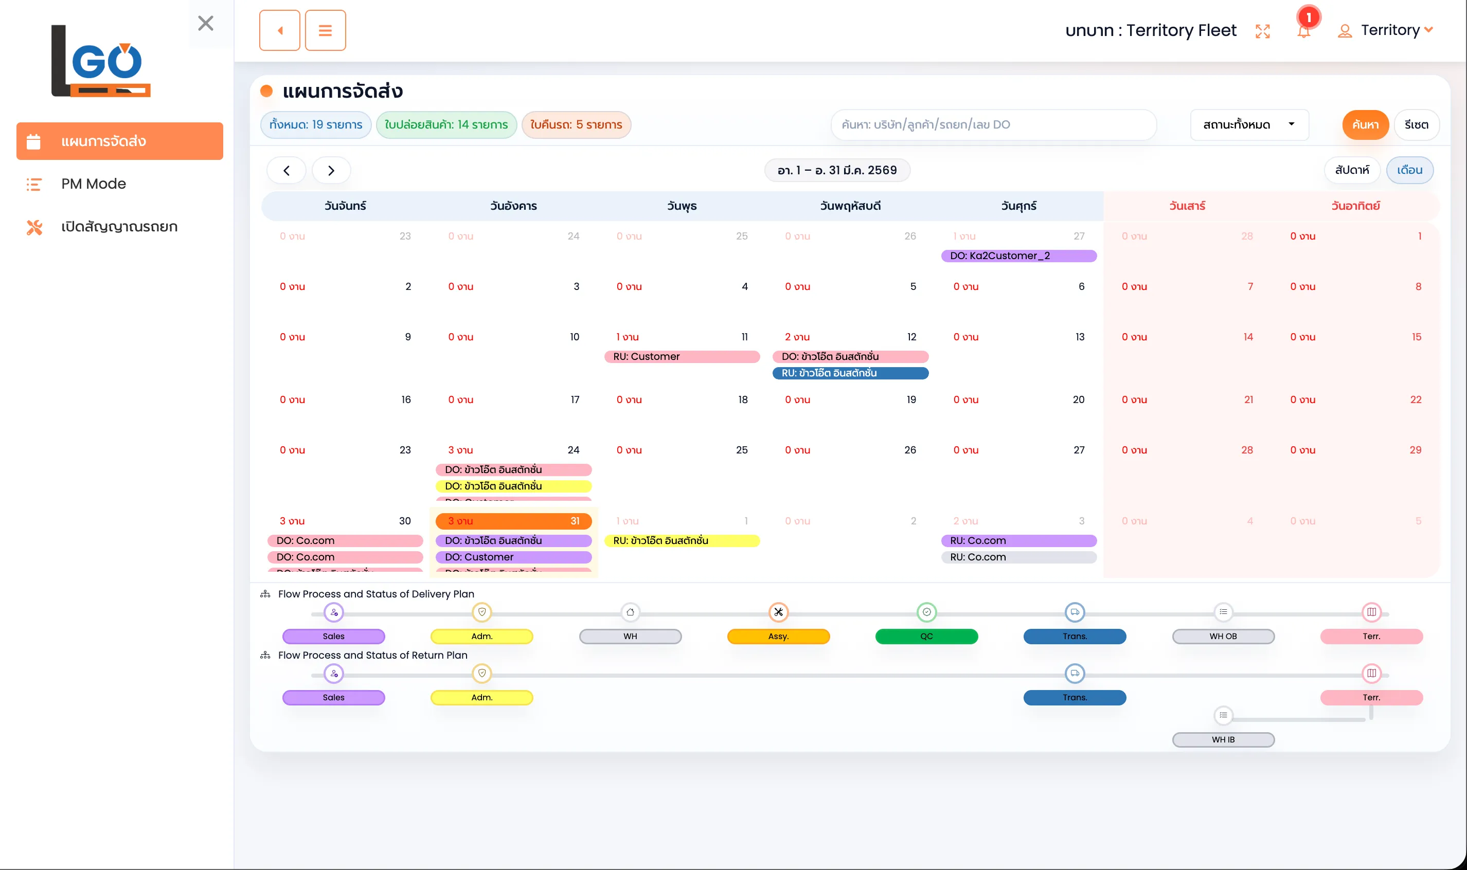Switch to สัปดาห์ week view
This screenshot has height=870, width=1467.
click(x=1353, y=170)
